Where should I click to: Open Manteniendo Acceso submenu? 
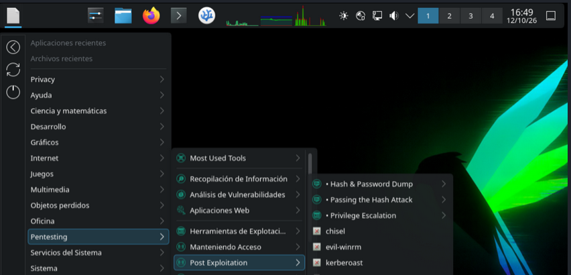tap(239, 247)
